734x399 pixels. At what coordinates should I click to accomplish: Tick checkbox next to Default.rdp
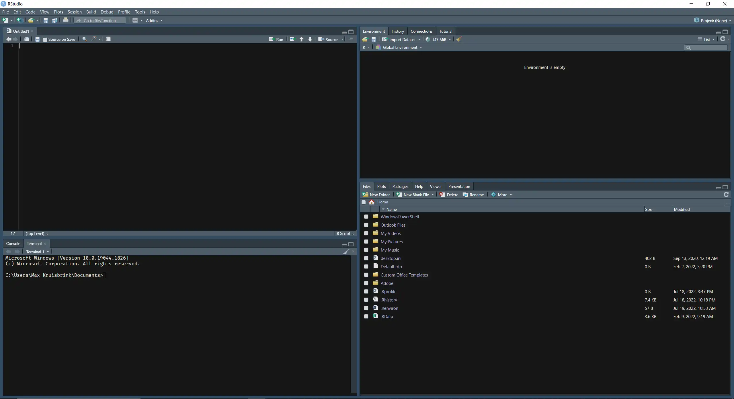point(366,266)
